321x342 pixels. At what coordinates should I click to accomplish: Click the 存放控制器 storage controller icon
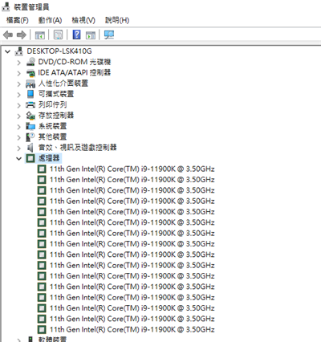coord(30,116)
